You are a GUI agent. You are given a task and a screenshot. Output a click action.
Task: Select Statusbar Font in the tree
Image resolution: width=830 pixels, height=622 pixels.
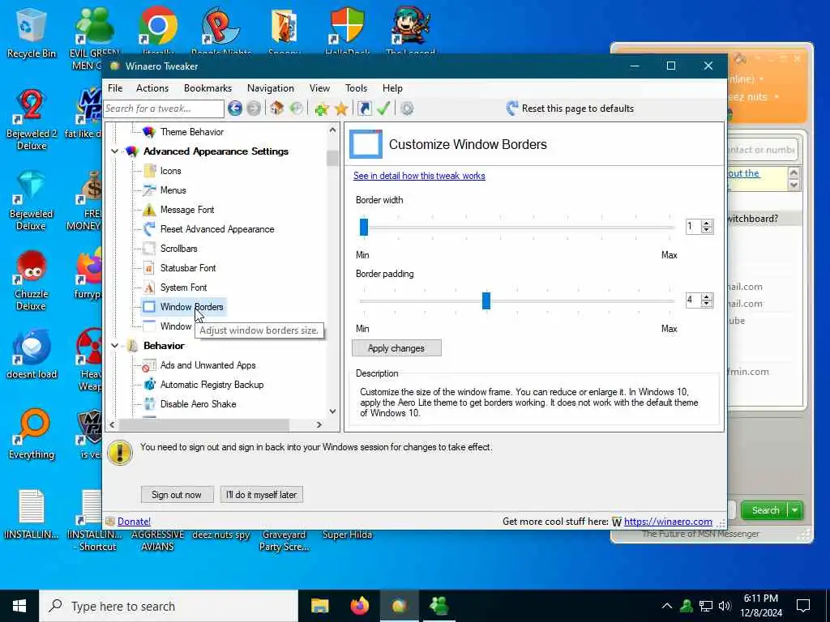(188, 268)
